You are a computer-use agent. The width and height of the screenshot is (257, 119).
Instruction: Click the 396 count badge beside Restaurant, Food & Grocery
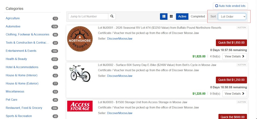(x=55, y=108)
